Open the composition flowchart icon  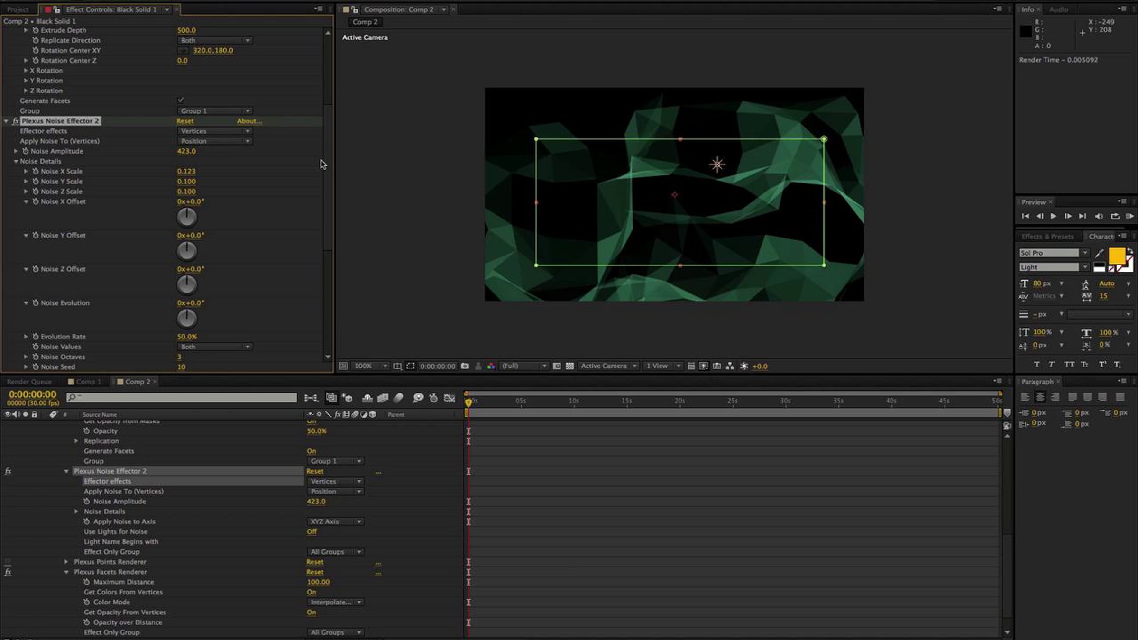[730, 366]
